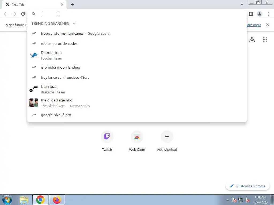Open the taskbar clock showing 5:28 PM
The image size is (274, 205).
pos(260,200)
